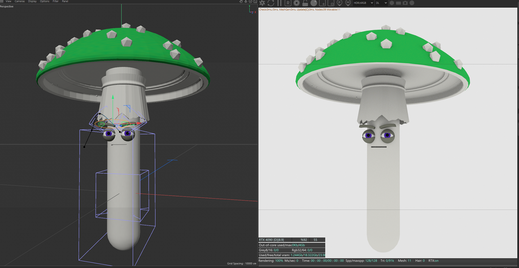Click the Ms/sec: 0 status
The width and height of the screenshot is (519, 268).
pyautogui.click(x=291, y=261)
